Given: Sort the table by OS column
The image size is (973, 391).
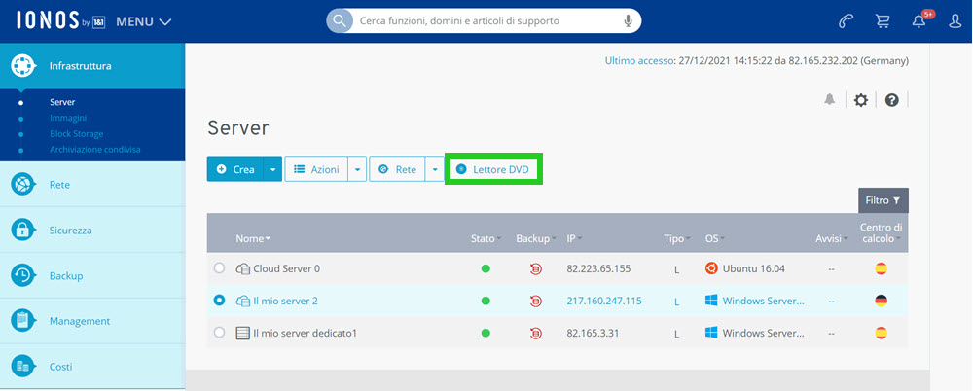Looking at the screenshot, I should (x=715, y=238).
